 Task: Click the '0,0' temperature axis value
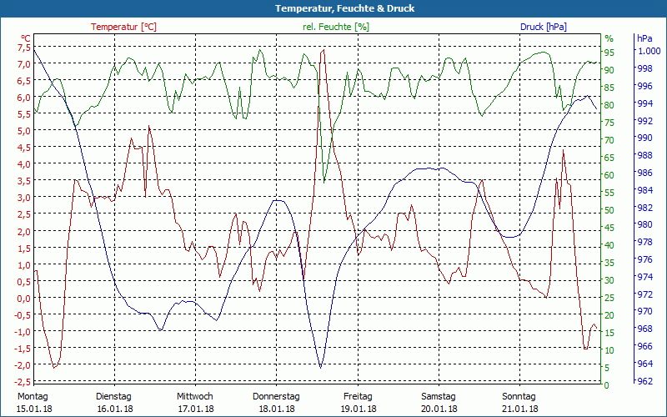[x=24, y=298]
